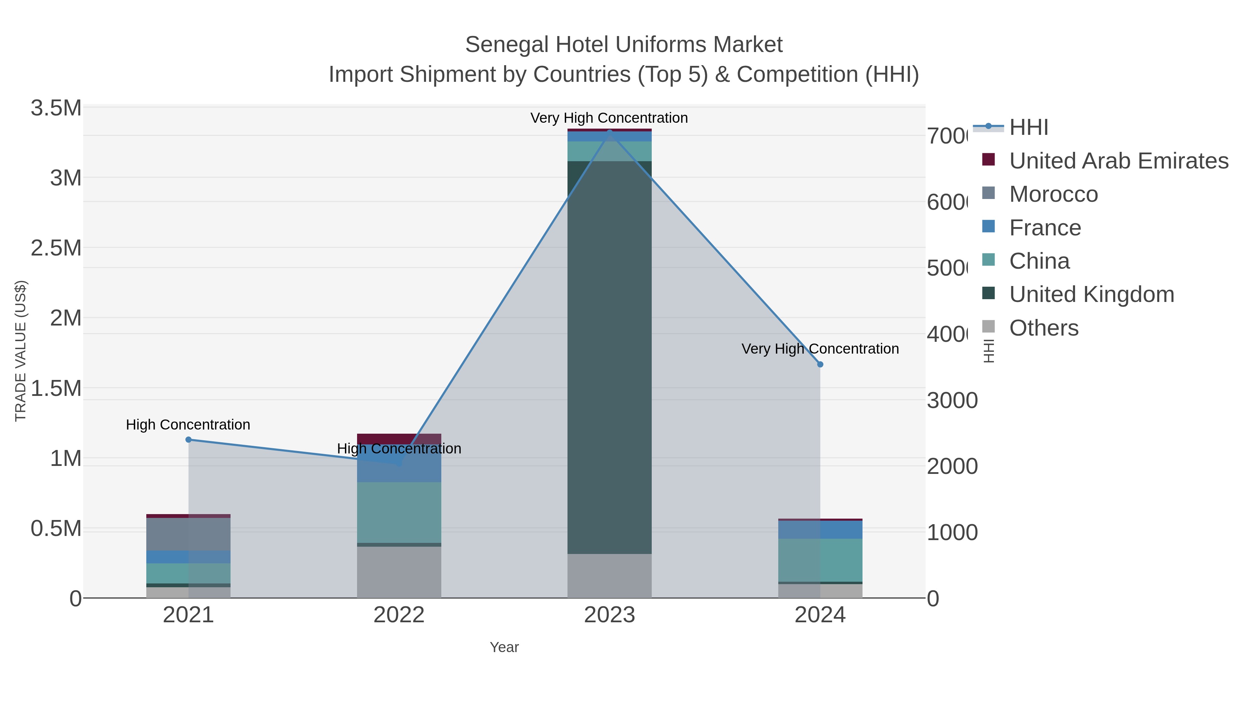Click the France blue swatch
This screenshot has width=1248, height=702.
[988, 226]
